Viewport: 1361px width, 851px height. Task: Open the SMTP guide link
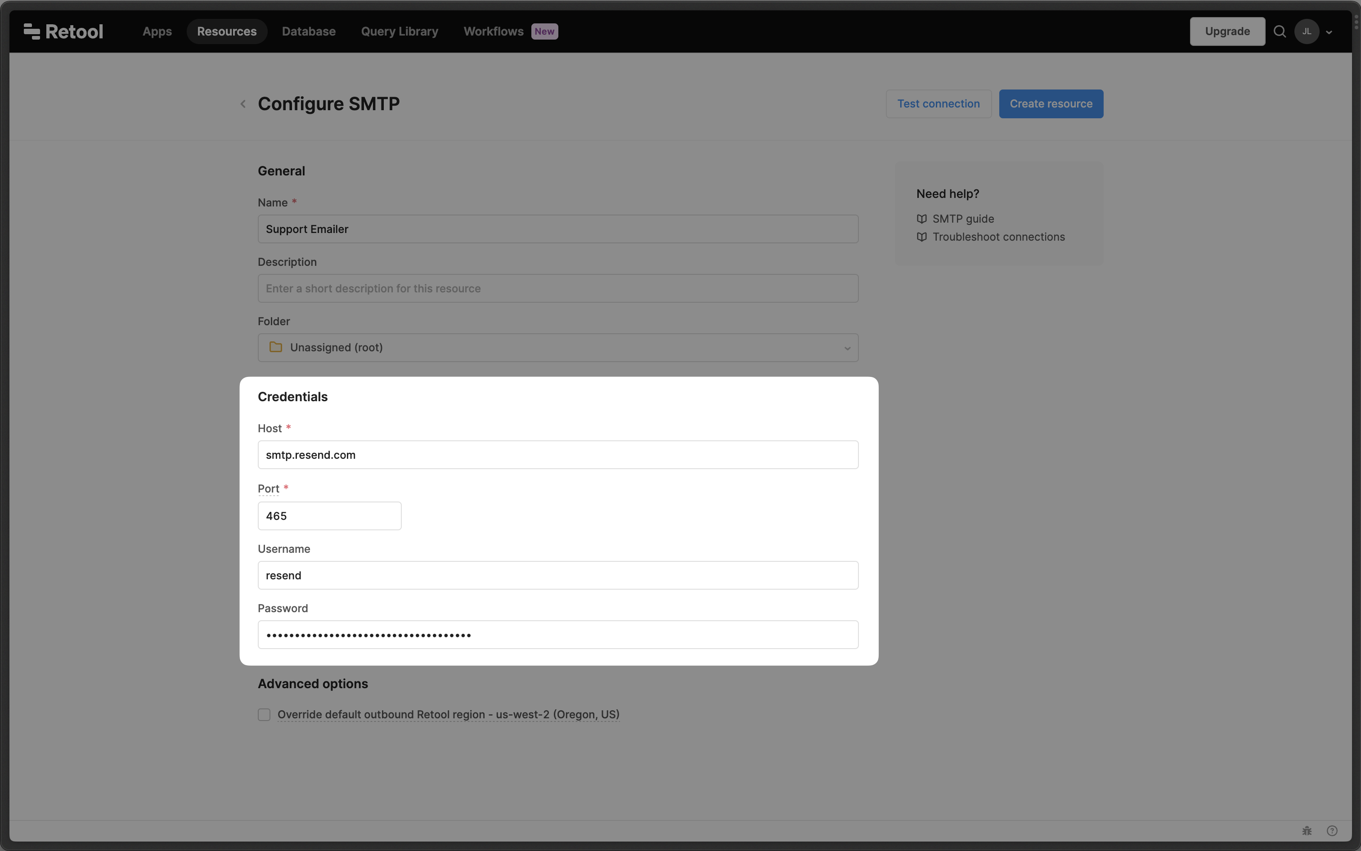coord(963,219)
